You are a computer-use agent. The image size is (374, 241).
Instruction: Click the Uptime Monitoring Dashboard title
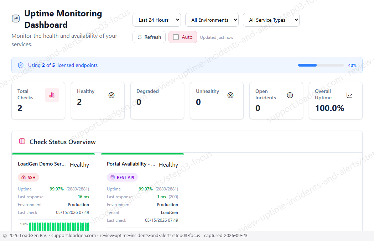click(x=63, y=19)
